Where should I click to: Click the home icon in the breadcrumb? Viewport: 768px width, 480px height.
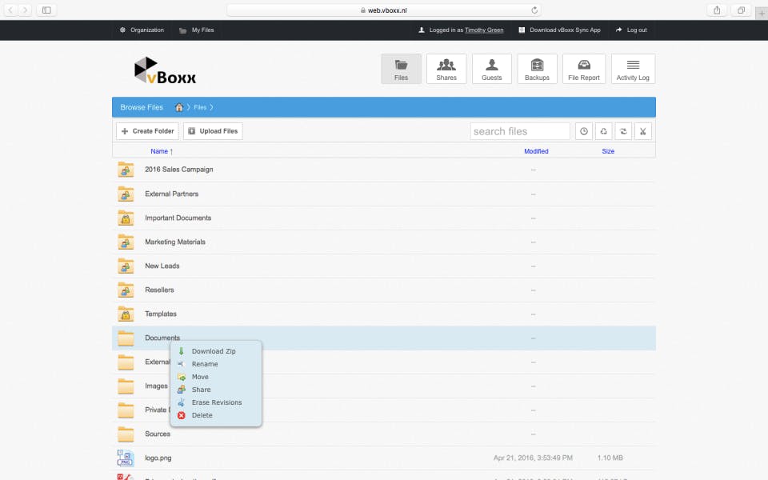179,107
